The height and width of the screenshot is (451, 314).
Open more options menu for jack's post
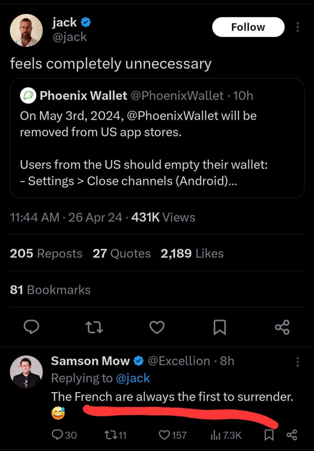coord(298,27)
